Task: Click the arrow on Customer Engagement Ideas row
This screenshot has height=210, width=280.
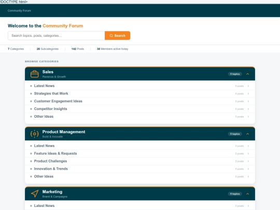Action: coord(248,101)
